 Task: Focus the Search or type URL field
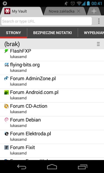click(47, 21)
